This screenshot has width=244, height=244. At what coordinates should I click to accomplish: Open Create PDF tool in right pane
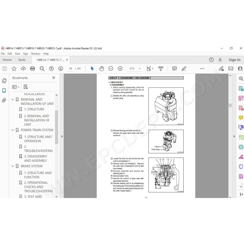pyautogui.click(x=241, y=108)
